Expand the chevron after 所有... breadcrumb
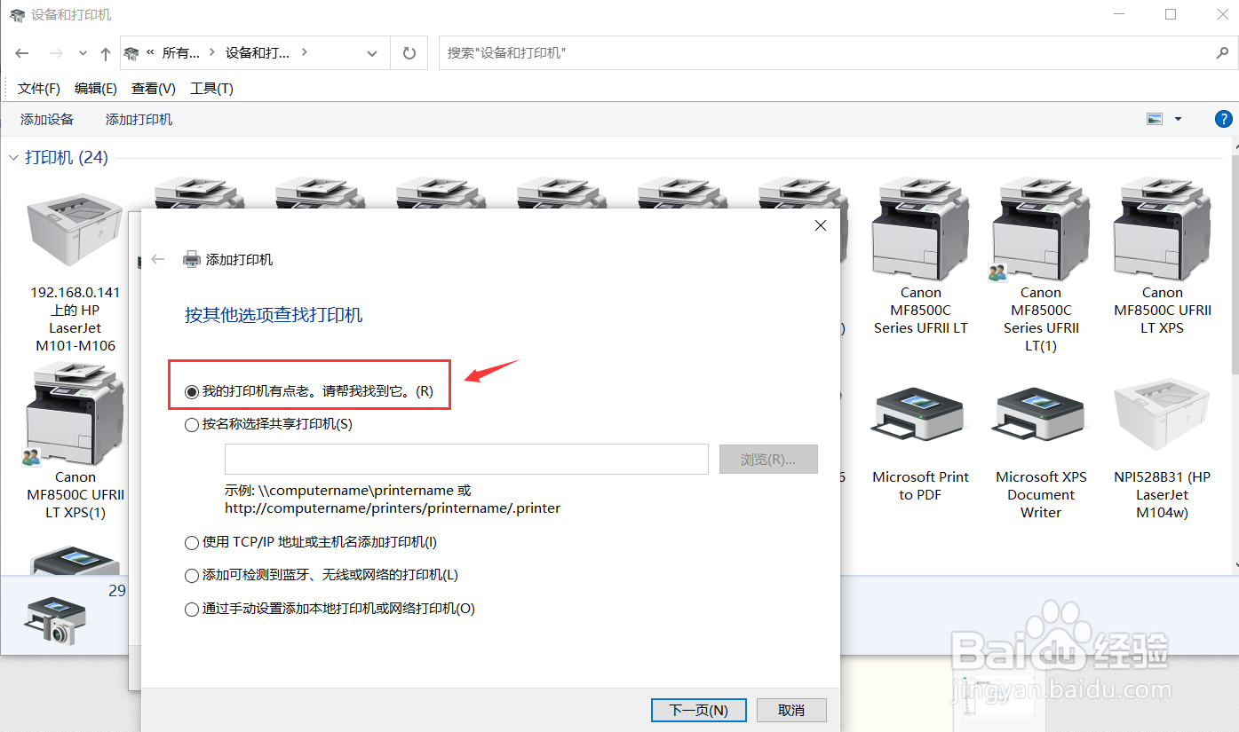The image size is (1239, 732). [x=212, y=53]
